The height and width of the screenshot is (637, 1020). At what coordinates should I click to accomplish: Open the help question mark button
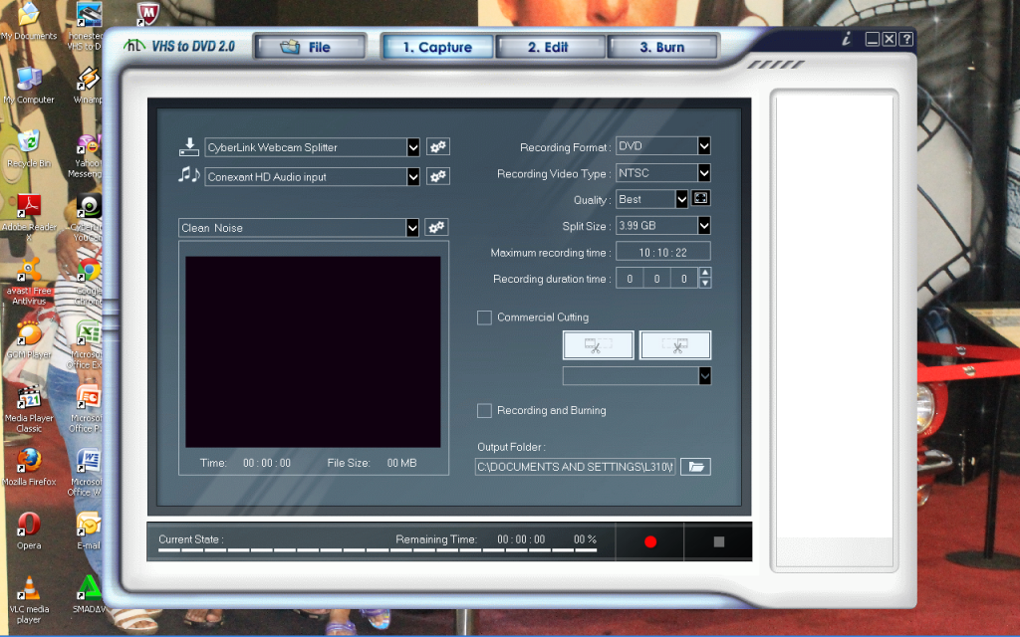click(906, 39)
